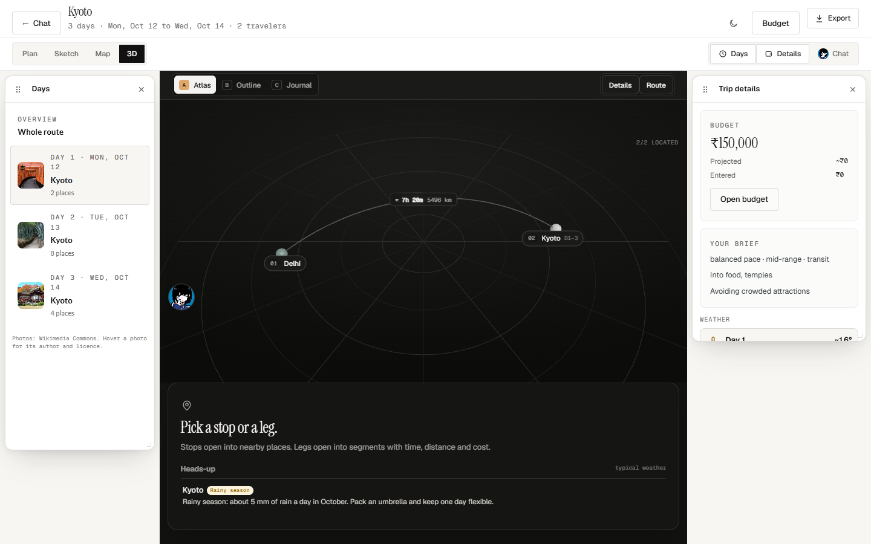
Task: Toggle dark mode moon icon
Action: click(734, 23)
